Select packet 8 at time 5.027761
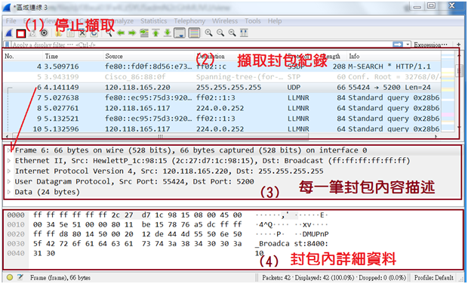The image size is (468, 284). click(x=223, y=108)
